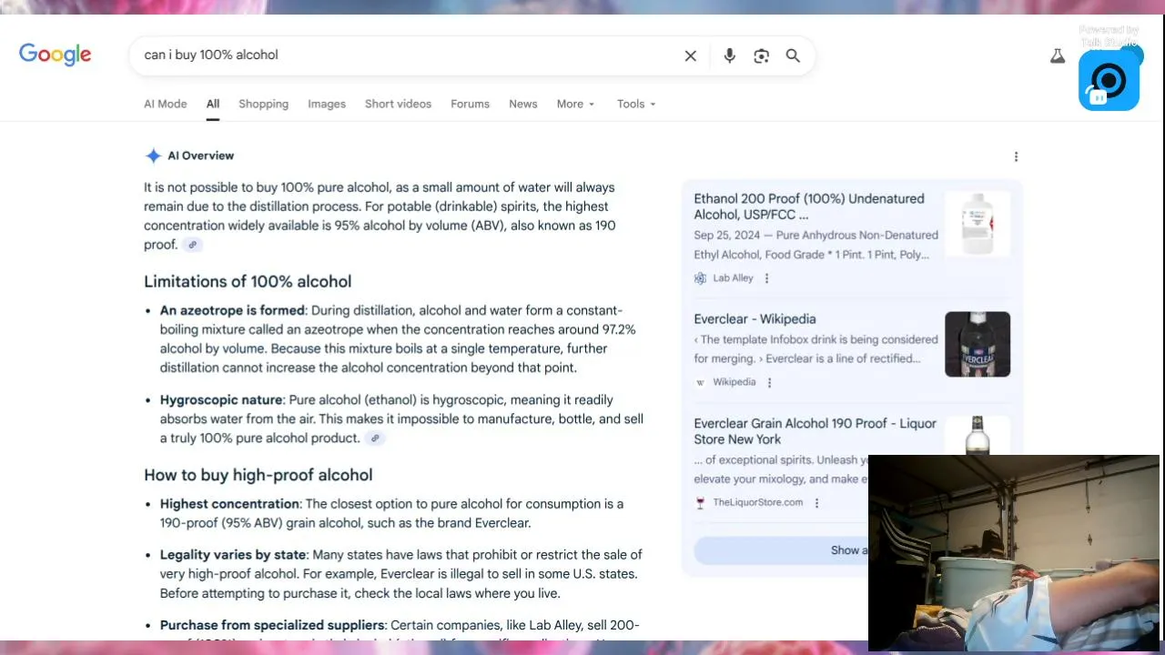Image resolution: width=1165 pixels, height=655 pixels.
Task: Open Search Labs flask icon
Action: [1057, 55]
